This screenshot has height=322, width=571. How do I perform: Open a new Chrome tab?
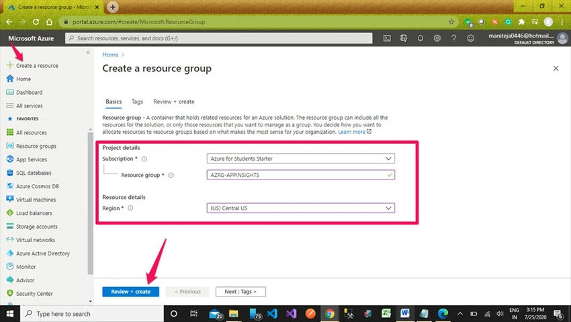113,7
